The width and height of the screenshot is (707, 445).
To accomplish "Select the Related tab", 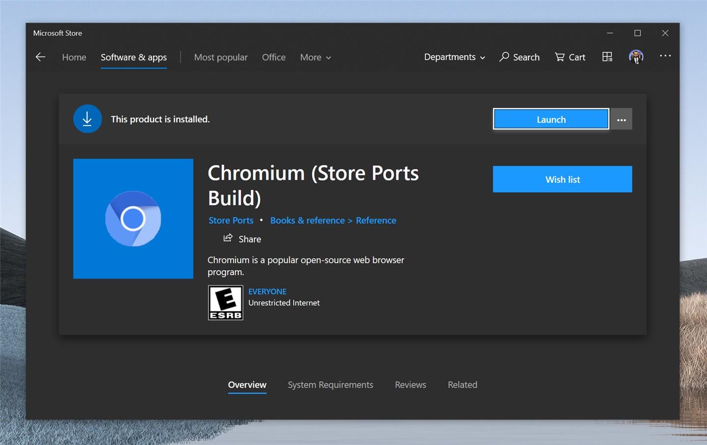I will point(462,385).
